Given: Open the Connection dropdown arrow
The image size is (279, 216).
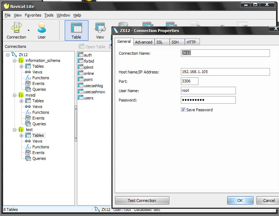Looking at the screenshot, I should click(x=28, y=31).
